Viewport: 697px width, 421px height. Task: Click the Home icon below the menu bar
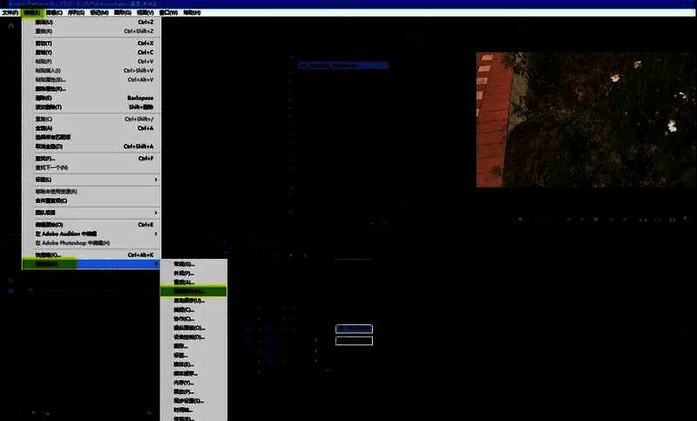point(10,25)
